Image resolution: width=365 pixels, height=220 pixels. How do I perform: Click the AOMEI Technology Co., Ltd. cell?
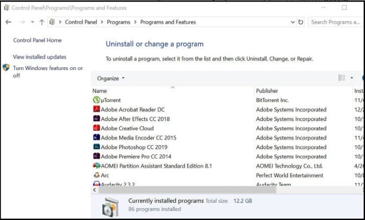pos(289,166)
